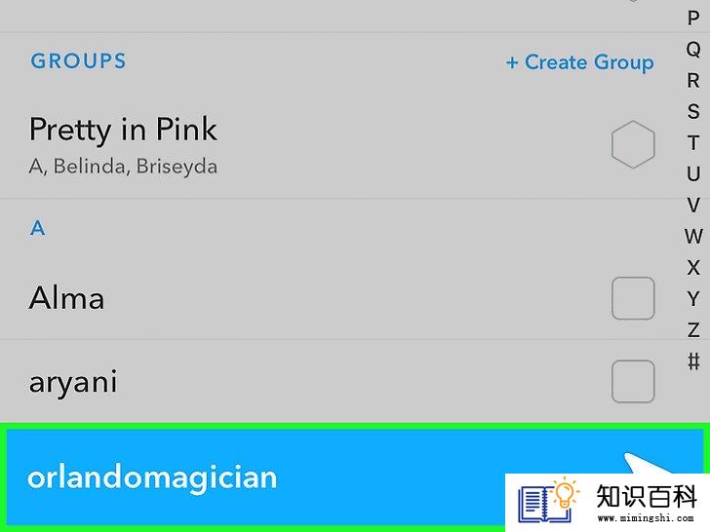Check the box next to aryani

point(633,381)
